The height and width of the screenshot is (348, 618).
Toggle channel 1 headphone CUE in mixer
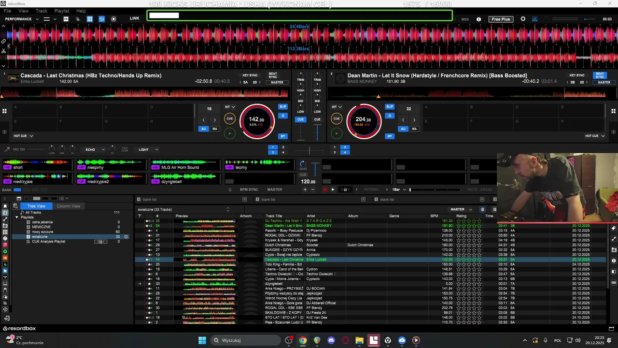pos(300,119)
